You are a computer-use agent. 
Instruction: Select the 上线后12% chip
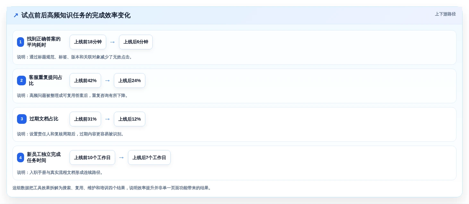(x=130, y=119)
